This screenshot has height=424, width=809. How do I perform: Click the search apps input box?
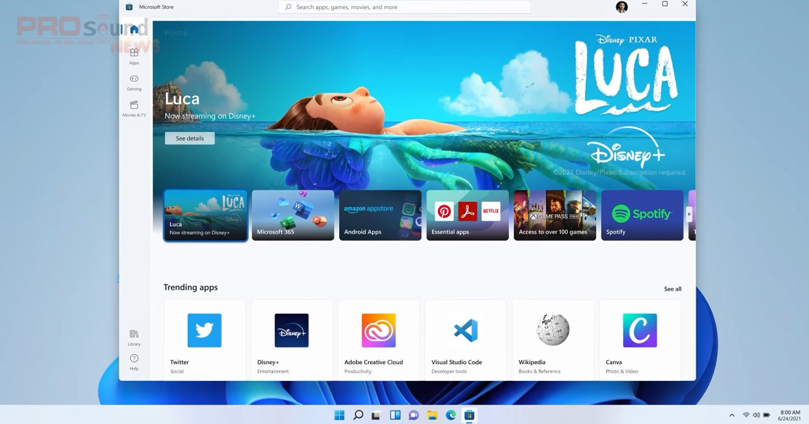[404, 7]
